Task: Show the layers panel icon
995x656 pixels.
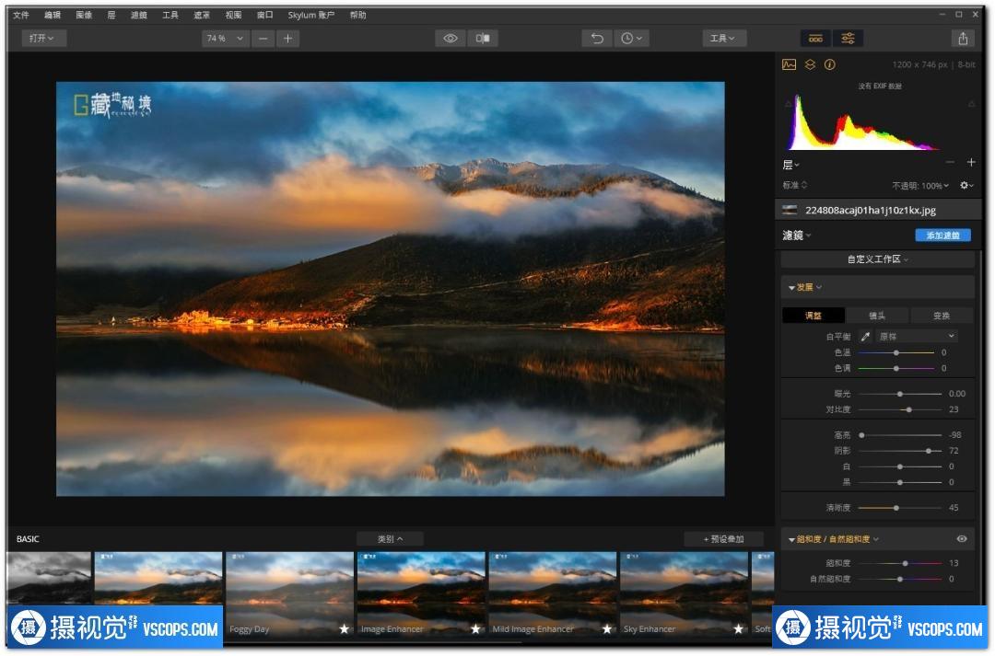Action: pos(810,64)
